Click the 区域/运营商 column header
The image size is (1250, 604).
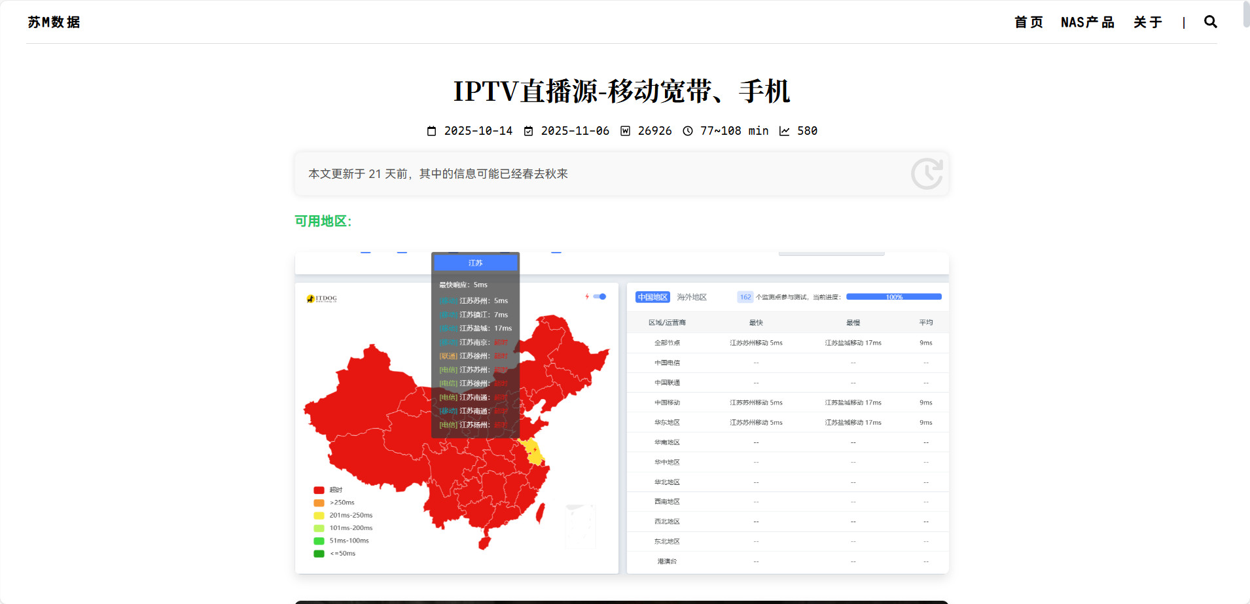(667, 323)
